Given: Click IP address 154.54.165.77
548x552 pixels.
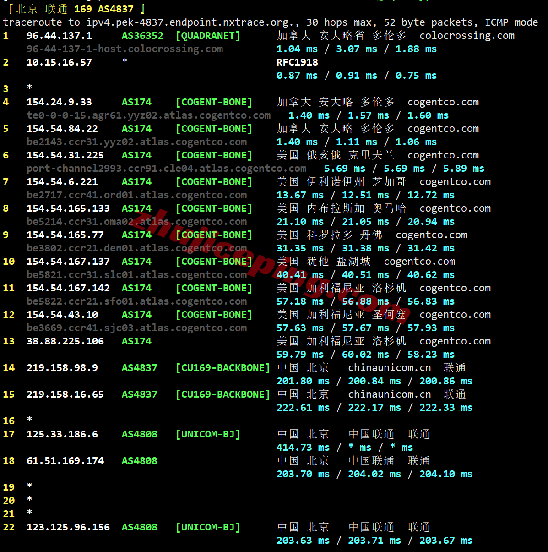Looking at the screenshot, I should pos(65,235).
